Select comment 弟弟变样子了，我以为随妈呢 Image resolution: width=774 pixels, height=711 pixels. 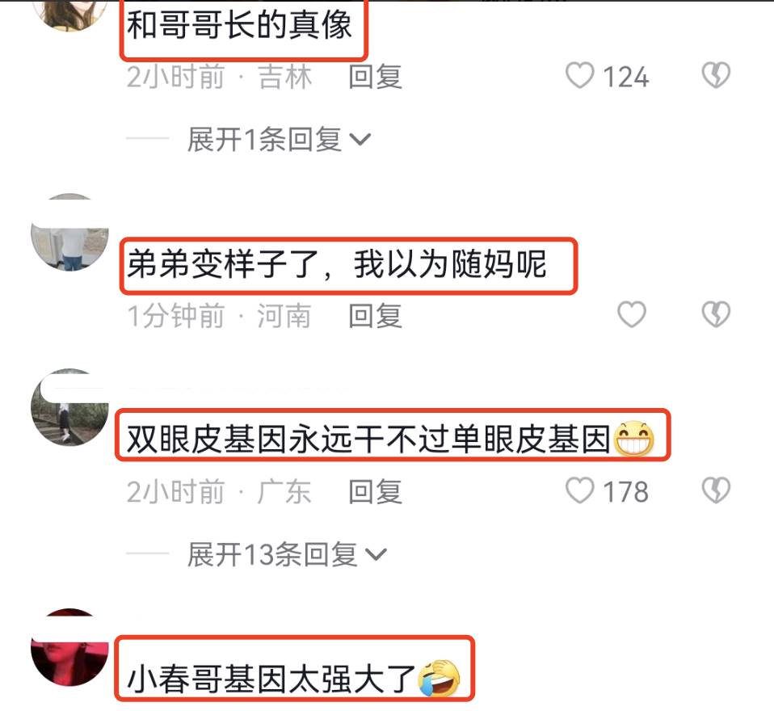point(337,264)
